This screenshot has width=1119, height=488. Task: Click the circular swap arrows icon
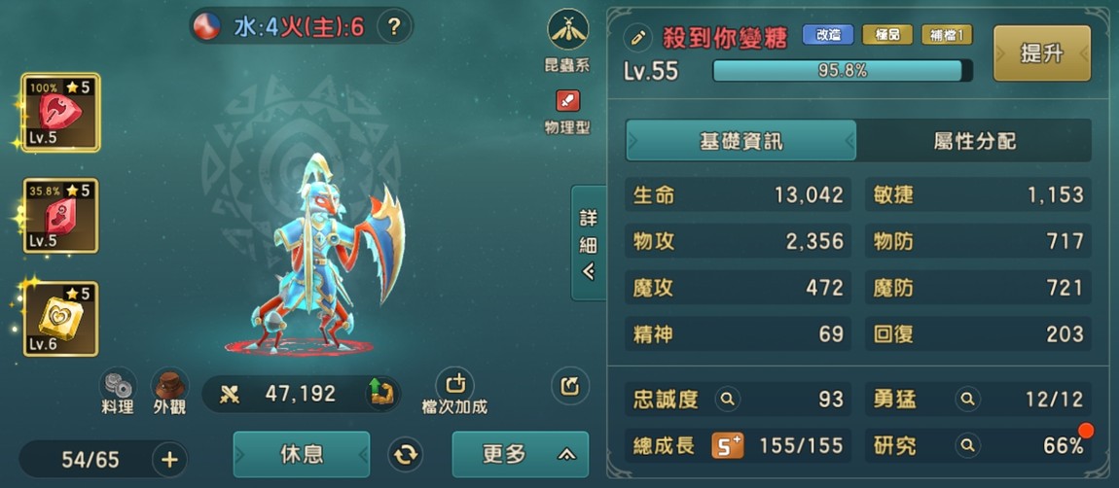[x=406, y=455]
